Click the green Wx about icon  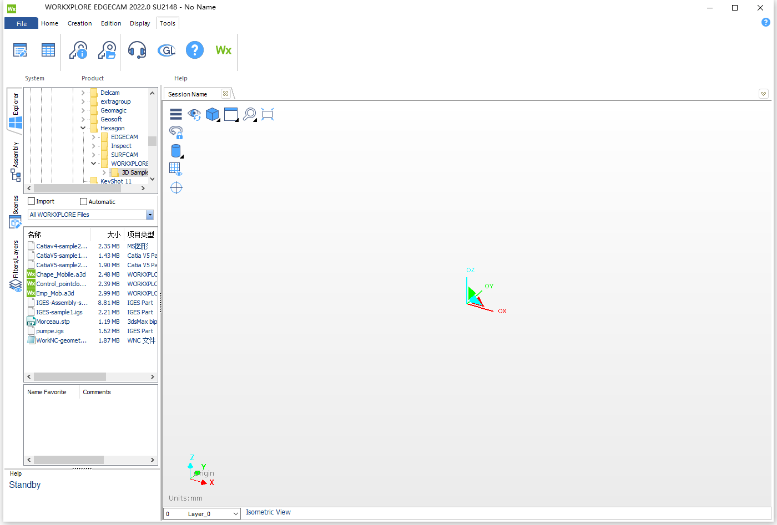point(224,50)
